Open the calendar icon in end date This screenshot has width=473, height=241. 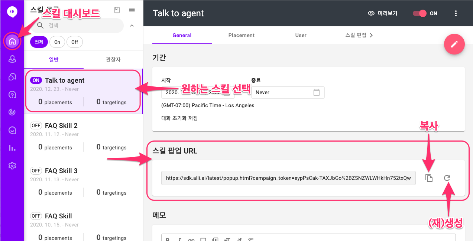(x=317, y=92)
